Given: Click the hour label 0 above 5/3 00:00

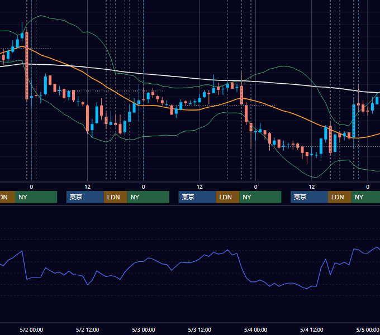Looking at the screenshot, I should coord(144,187).
